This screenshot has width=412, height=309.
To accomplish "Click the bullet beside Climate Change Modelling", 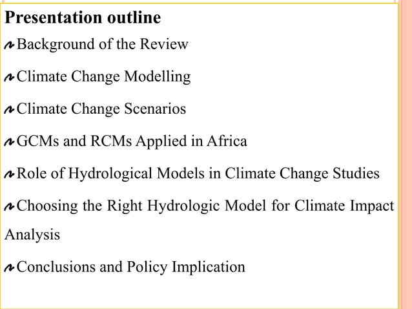I will (x=10, y=78).
